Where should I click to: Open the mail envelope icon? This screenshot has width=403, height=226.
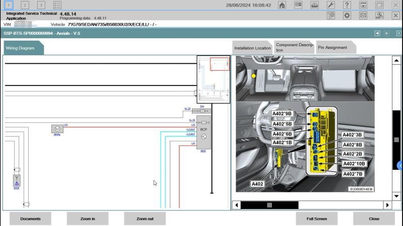pyautogui.click(x=363, y=16)
